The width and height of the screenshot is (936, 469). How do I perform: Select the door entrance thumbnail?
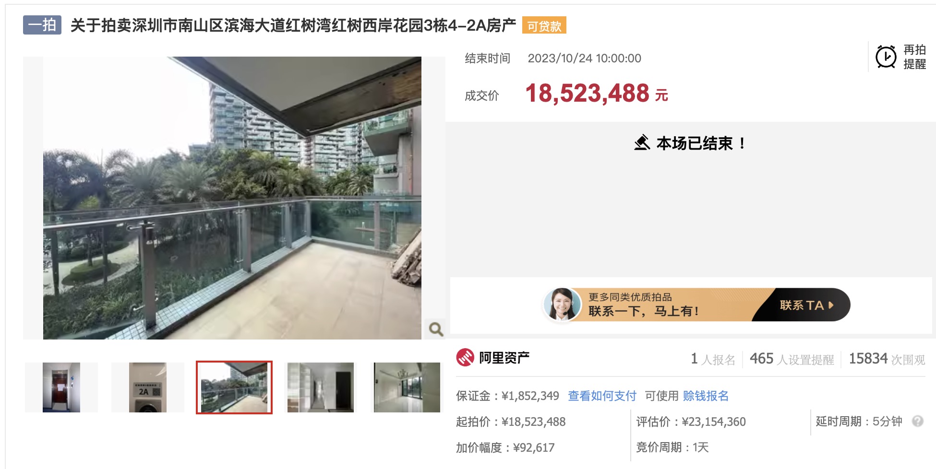click(61, 387)
